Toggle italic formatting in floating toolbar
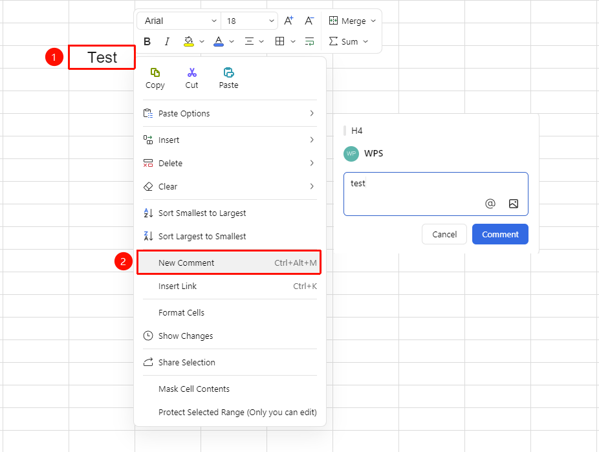Viewport: 599px width, 452px height. click(x=167, y=41)
